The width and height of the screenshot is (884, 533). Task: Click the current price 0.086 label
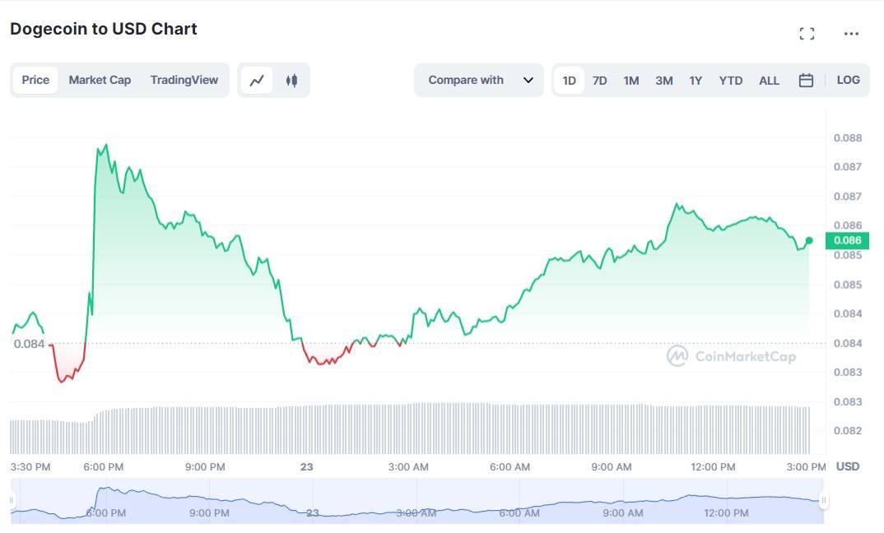pos(847,240)
